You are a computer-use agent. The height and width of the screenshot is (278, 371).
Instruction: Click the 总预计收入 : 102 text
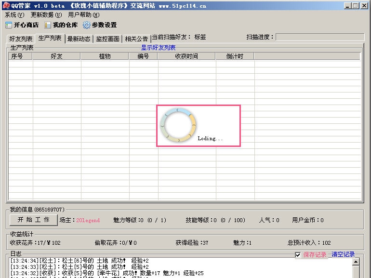click(x=309, y=243)
